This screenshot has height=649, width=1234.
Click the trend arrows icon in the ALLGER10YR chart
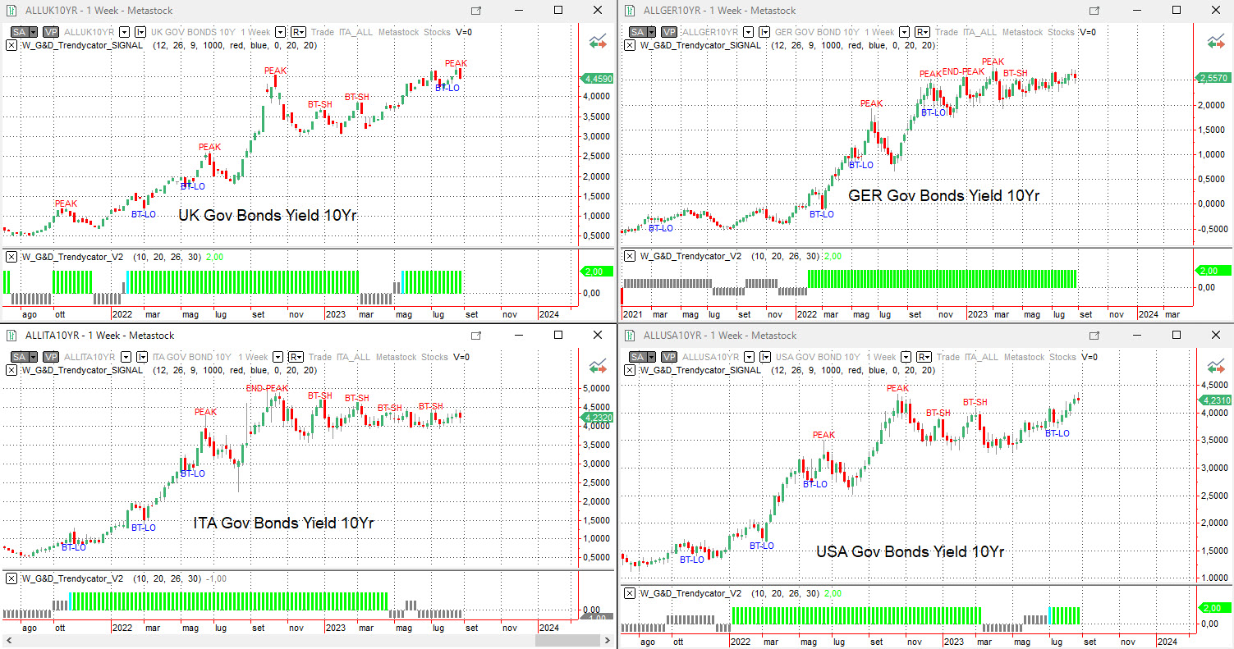tap(1216, 41)
